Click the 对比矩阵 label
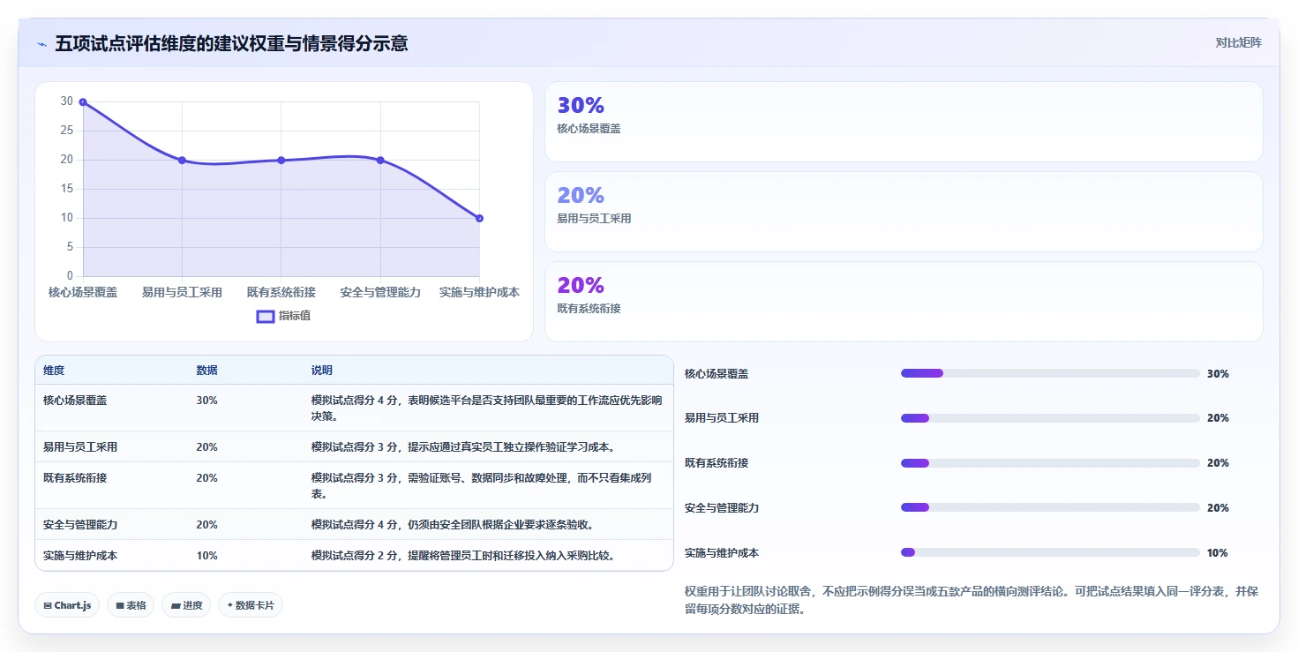The height and width of the screenshot is (652, 1298). 1239,42
